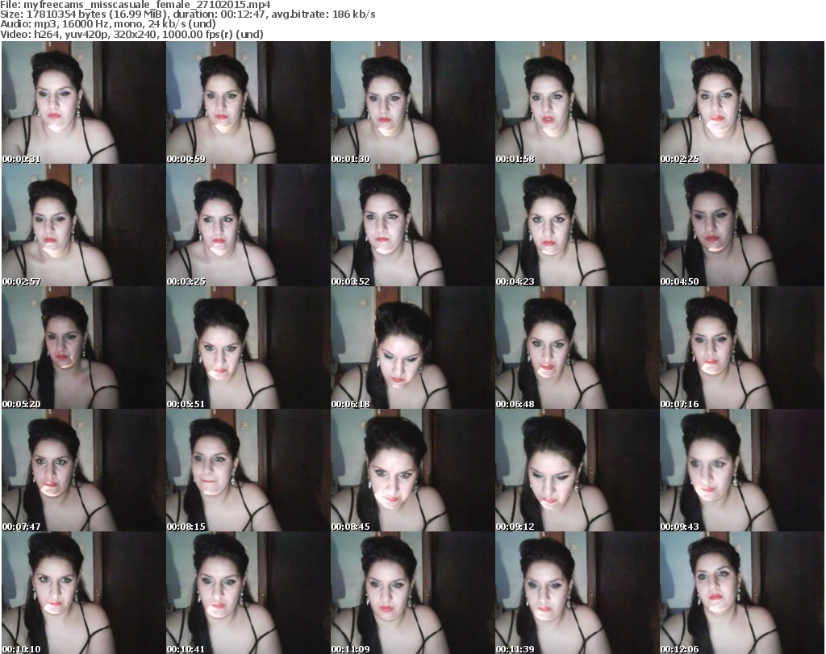This screenshot has height=654, width=826.
Task: Pick the frame at timestamp 00:05:51
Action: pyautogui.click(x=248, y=348)
